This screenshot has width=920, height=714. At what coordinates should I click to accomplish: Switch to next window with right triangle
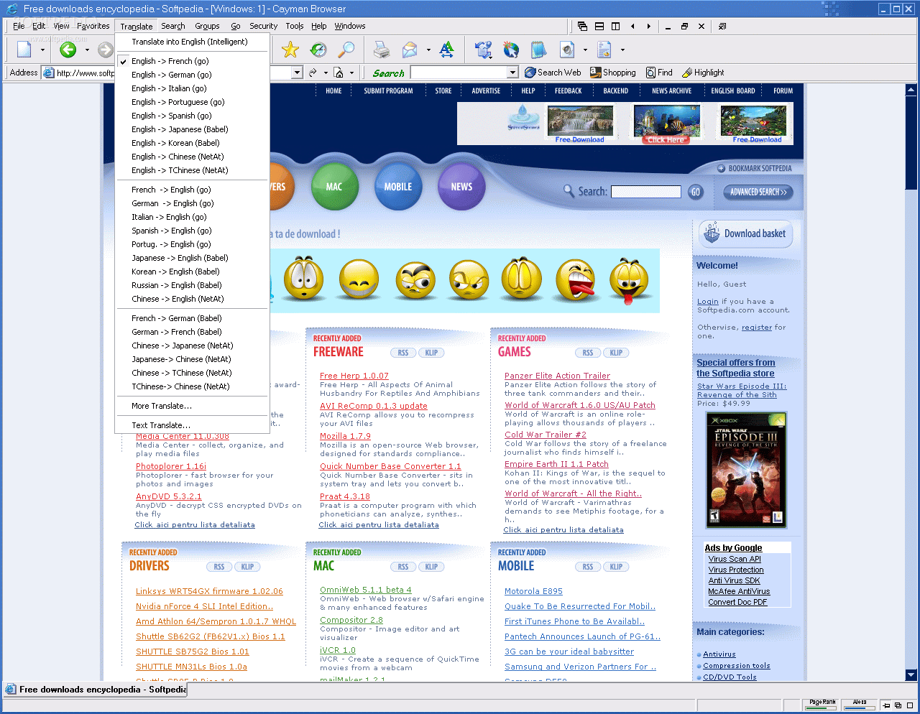tap(648, 26)
